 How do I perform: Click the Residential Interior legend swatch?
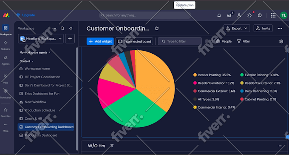pos(195,83)
